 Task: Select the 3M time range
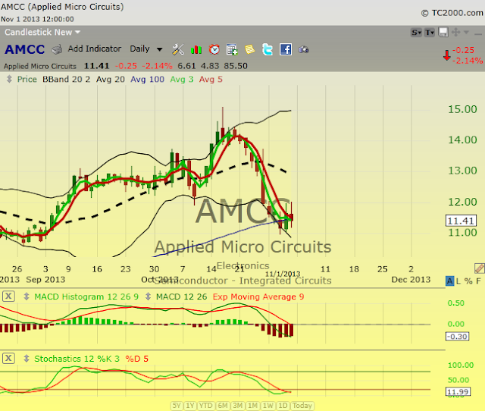click(238, 406)
